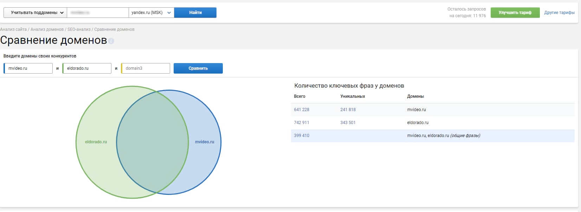The height and width of the screenshot is (212, 581).
Task: Click the Улучшить тариф button
Action: [x=515, y=13]
